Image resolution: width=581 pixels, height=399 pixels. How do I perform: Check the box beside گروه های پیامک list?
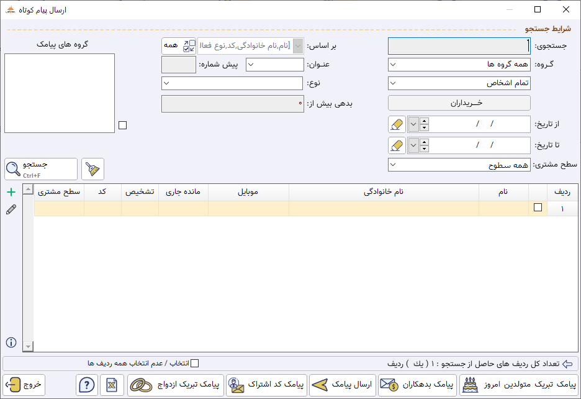point(122,126)
